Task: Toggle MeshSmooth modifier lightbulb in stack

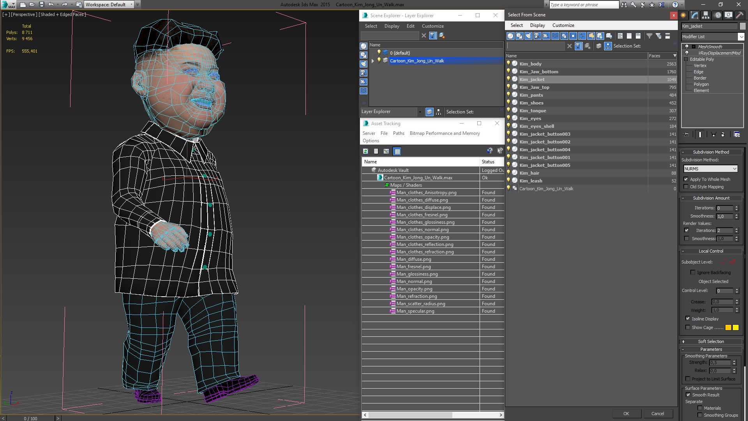Action: 687,46
